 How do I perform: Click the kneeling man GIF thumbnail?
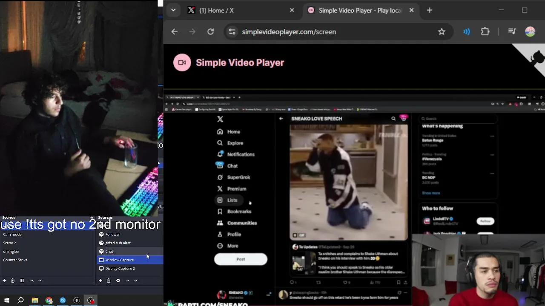click(349, 182)
